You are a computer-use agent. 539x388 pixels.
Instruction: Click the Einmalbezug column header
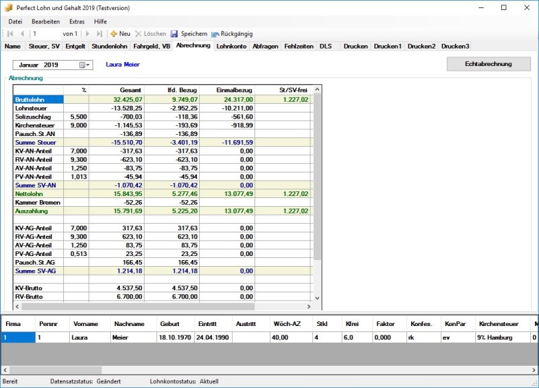pos(227,90)
